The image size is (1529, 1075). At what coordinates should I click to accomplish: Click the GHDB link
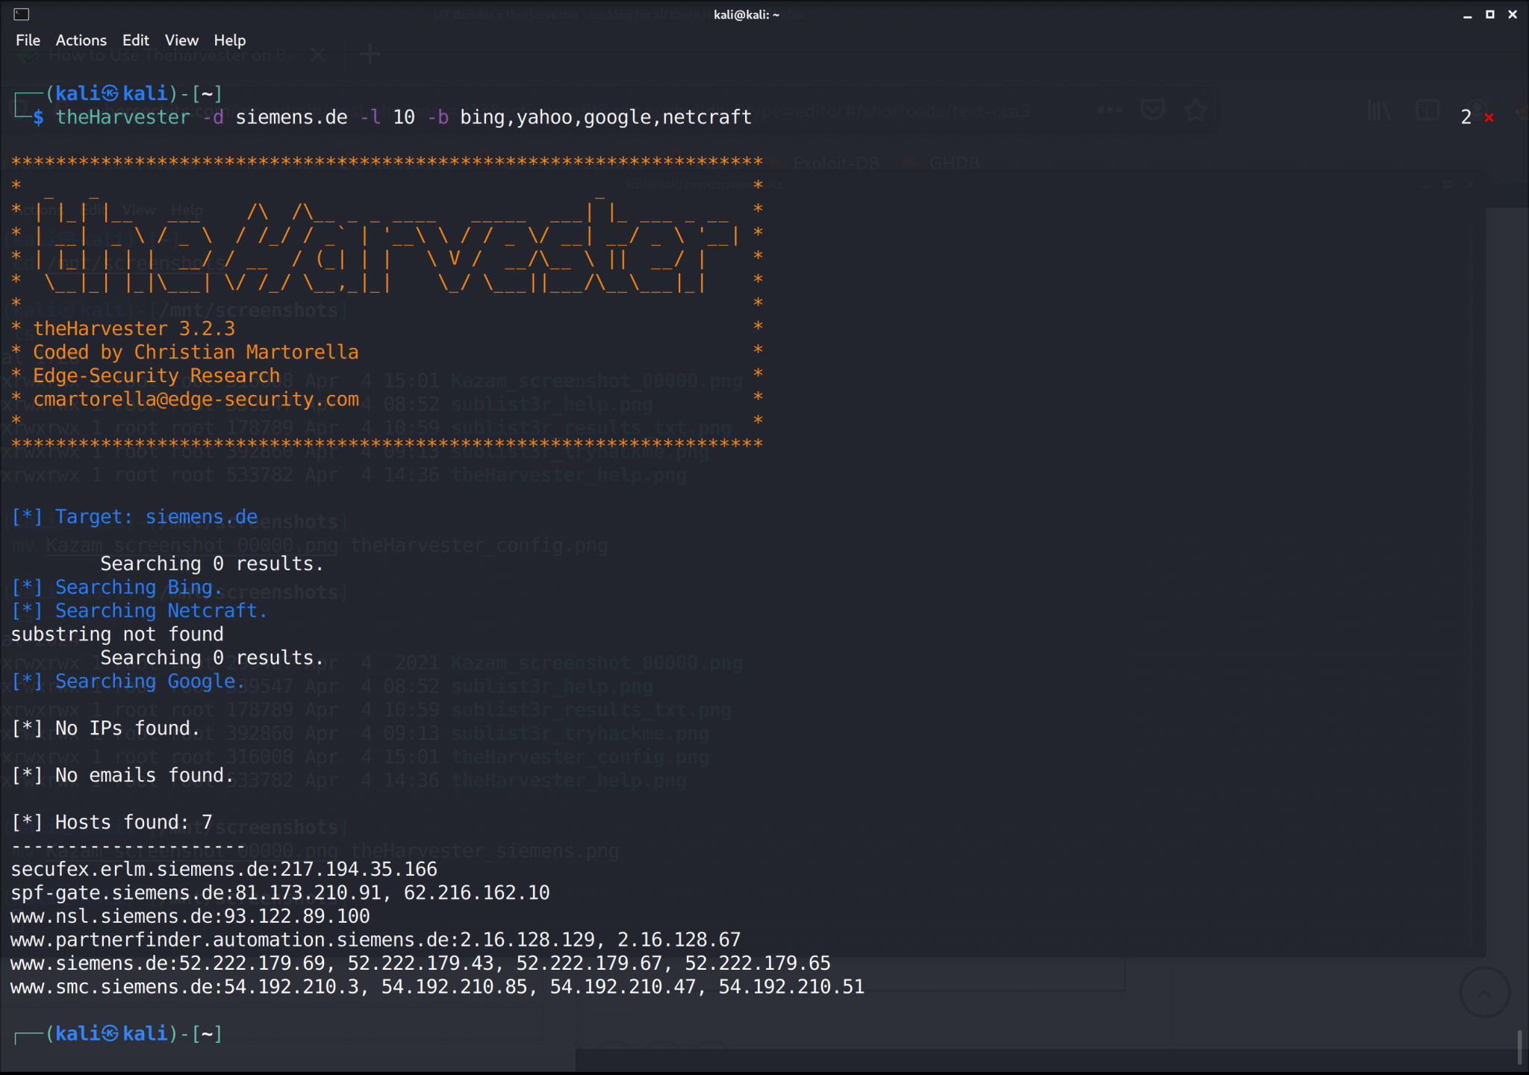953,163
